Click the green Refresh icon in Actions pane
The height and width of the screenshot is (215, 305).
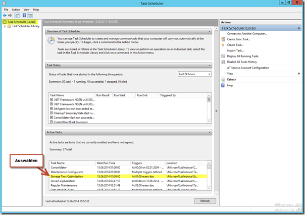[x=223, y=80]
